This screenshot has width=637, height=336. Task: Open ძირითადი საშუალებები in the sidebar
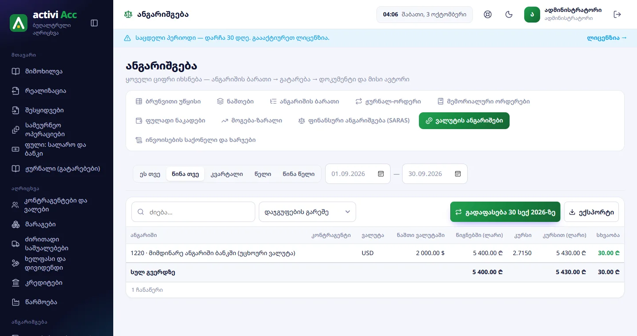[57, 244]
